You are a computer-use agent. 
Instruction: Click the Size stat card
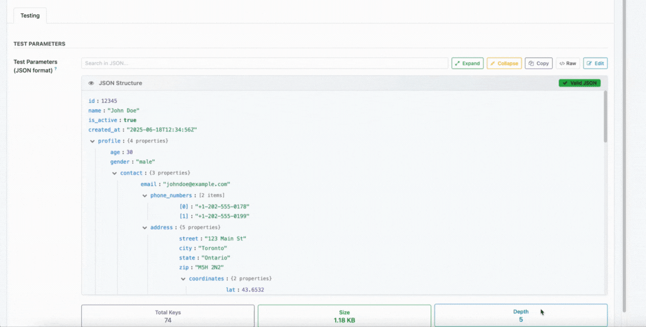point(344,316)
